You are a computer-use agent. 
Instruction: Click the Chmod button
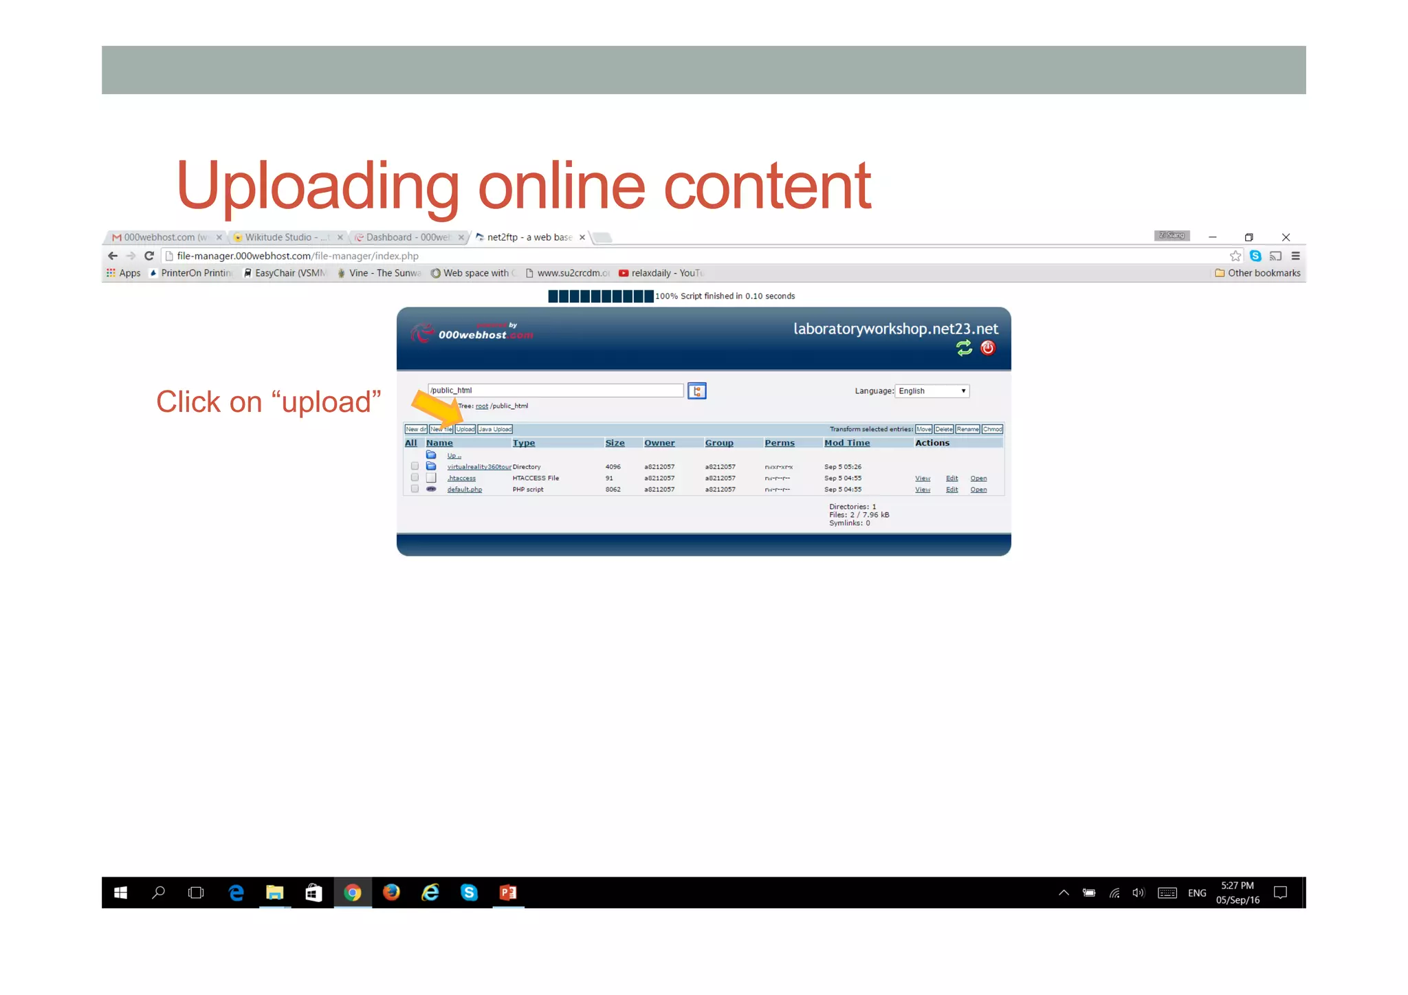pyautogui.click(x=993, y=429)
